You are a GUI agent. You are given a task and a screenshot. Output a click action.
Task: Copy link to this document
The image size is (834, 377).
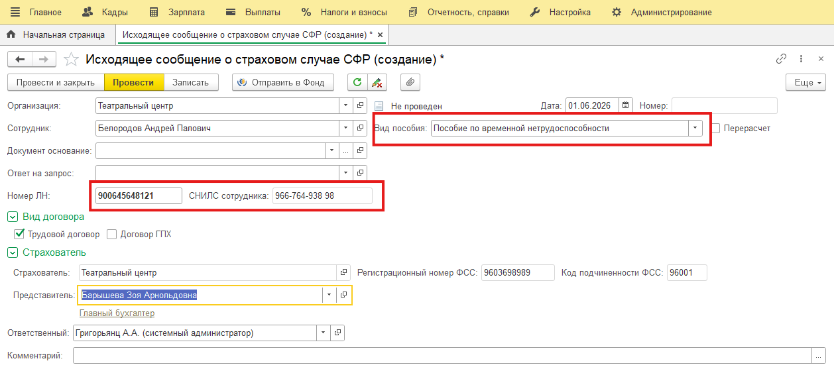coord(782,58)
